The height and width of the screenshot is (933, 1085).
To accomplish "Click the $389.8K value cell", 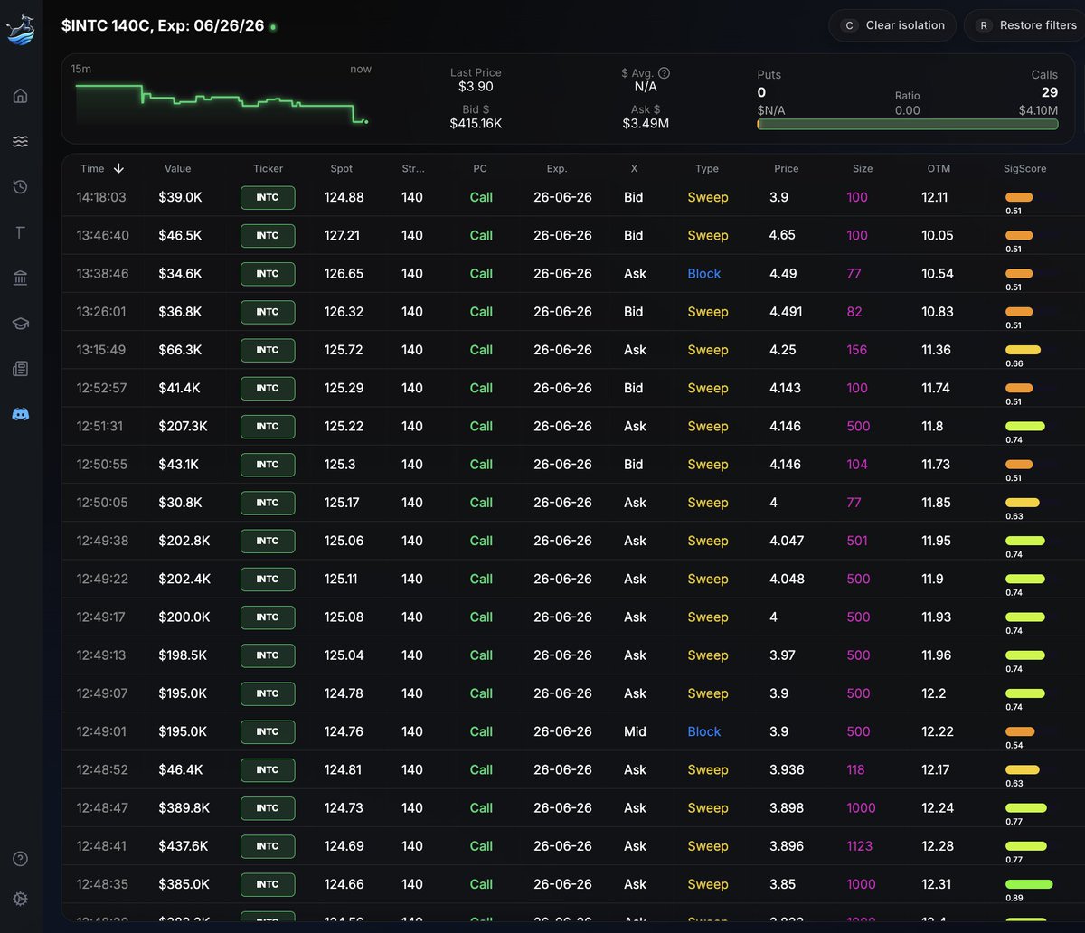I will point(184,808).
